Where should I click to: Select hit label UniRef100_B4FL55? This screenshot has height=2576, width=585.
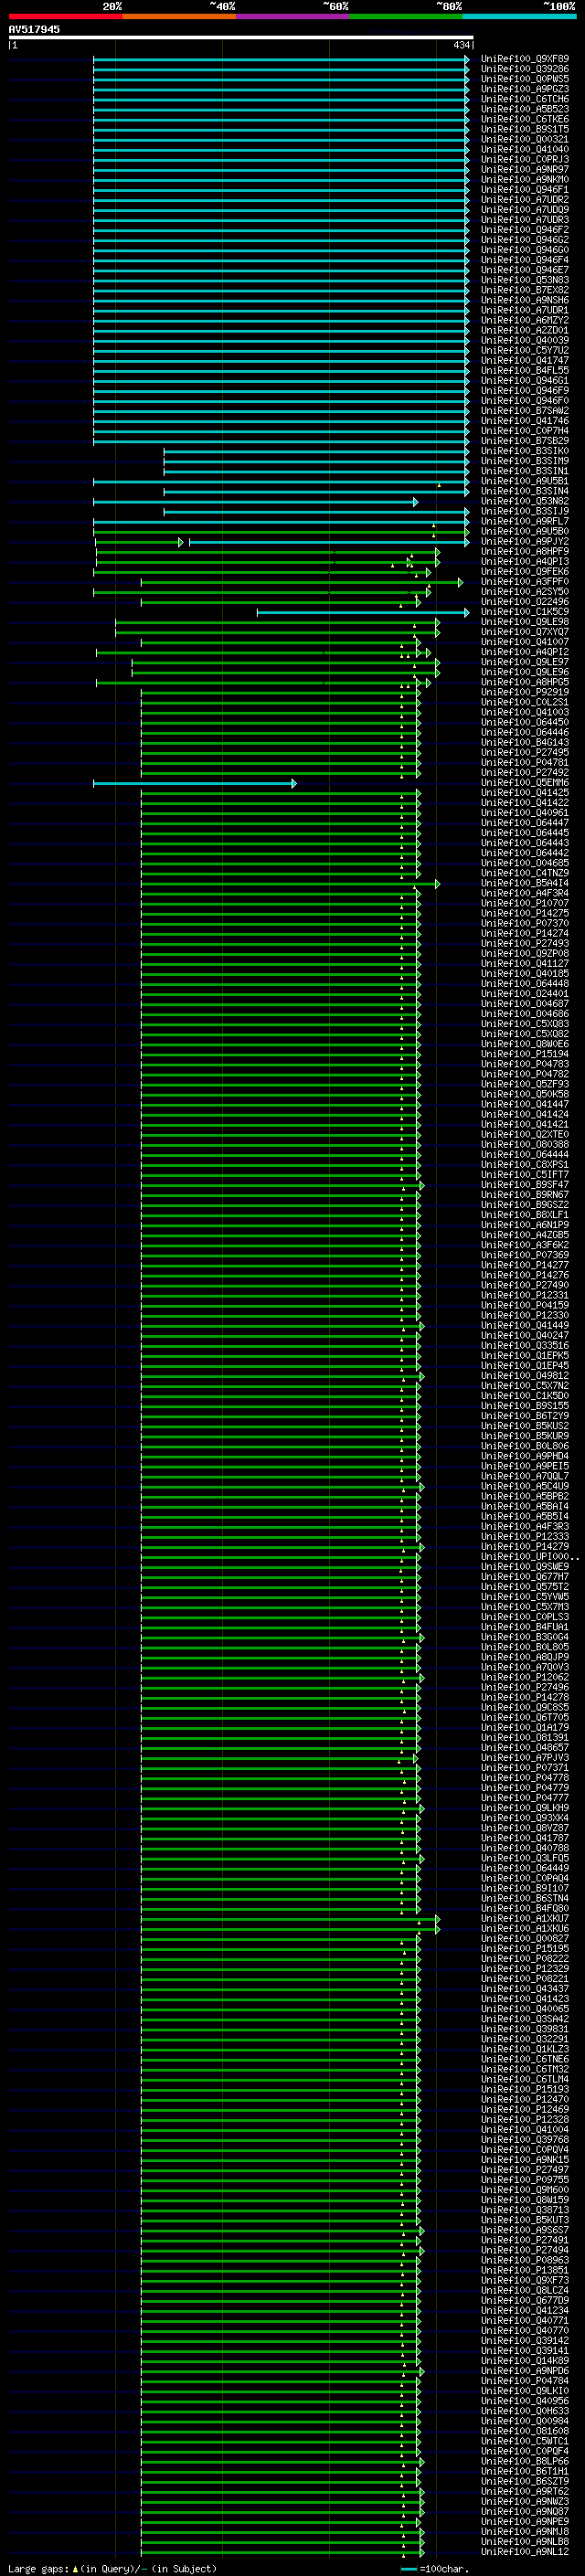[x=525, y=371]
